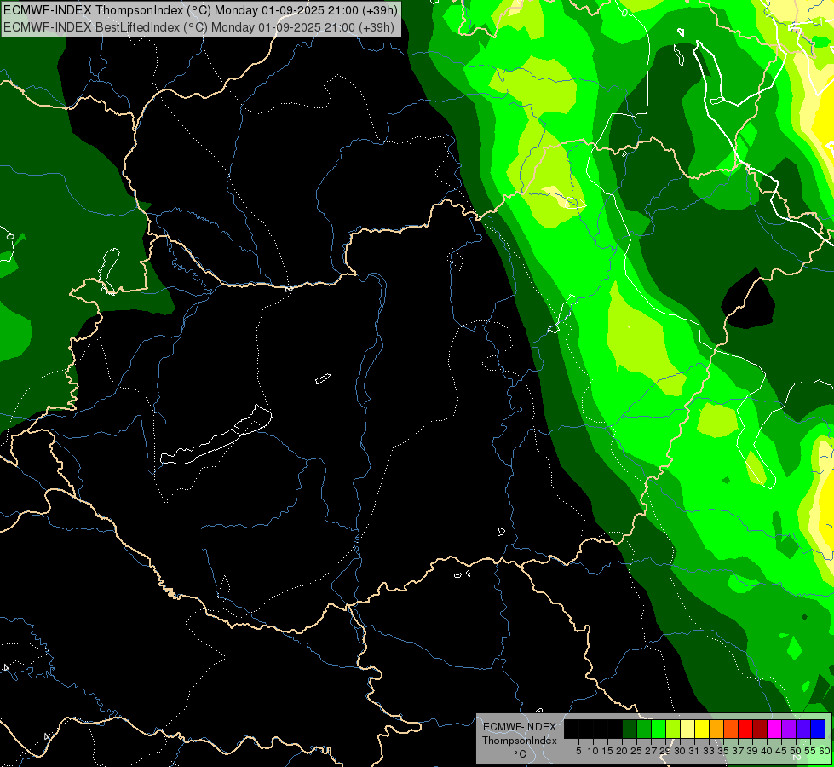Select the blue 55-60 legend swatch

(x=818, y=729)
